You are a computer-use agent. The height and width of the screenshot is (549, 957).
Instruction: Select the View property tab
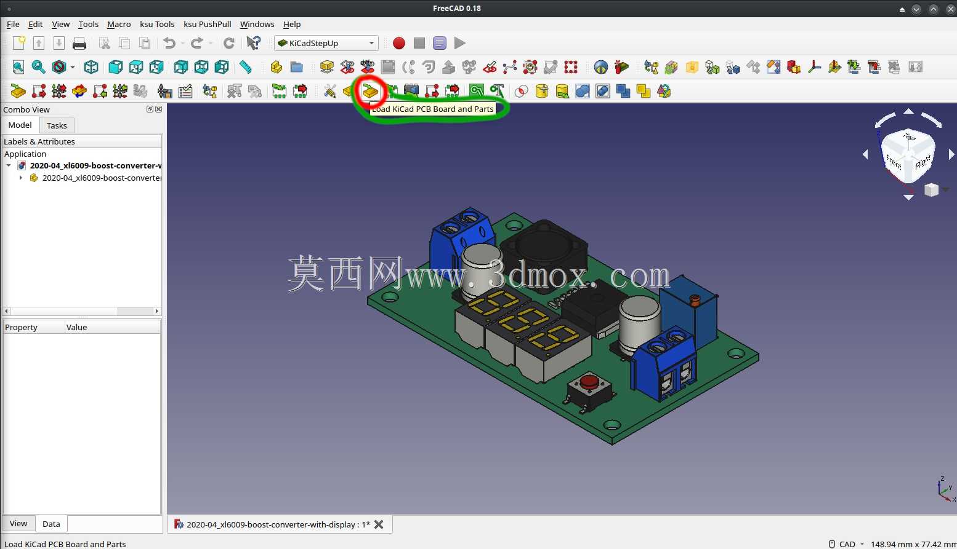(x=18, y=524)
